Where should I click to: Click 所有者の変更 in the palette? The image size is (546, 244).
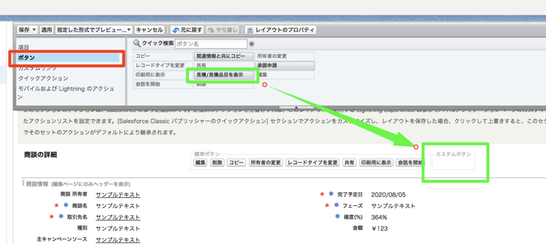285,56
